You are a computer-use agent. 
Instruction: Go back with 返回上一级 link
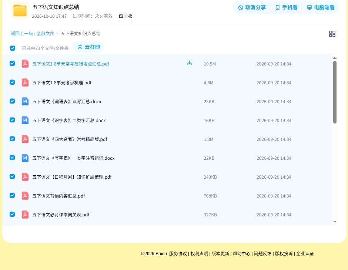pyautogui.click(x=22, y=34)
